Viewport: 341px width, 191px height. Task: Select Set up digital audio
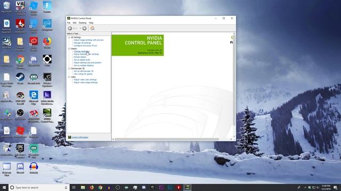click(82, 60)
